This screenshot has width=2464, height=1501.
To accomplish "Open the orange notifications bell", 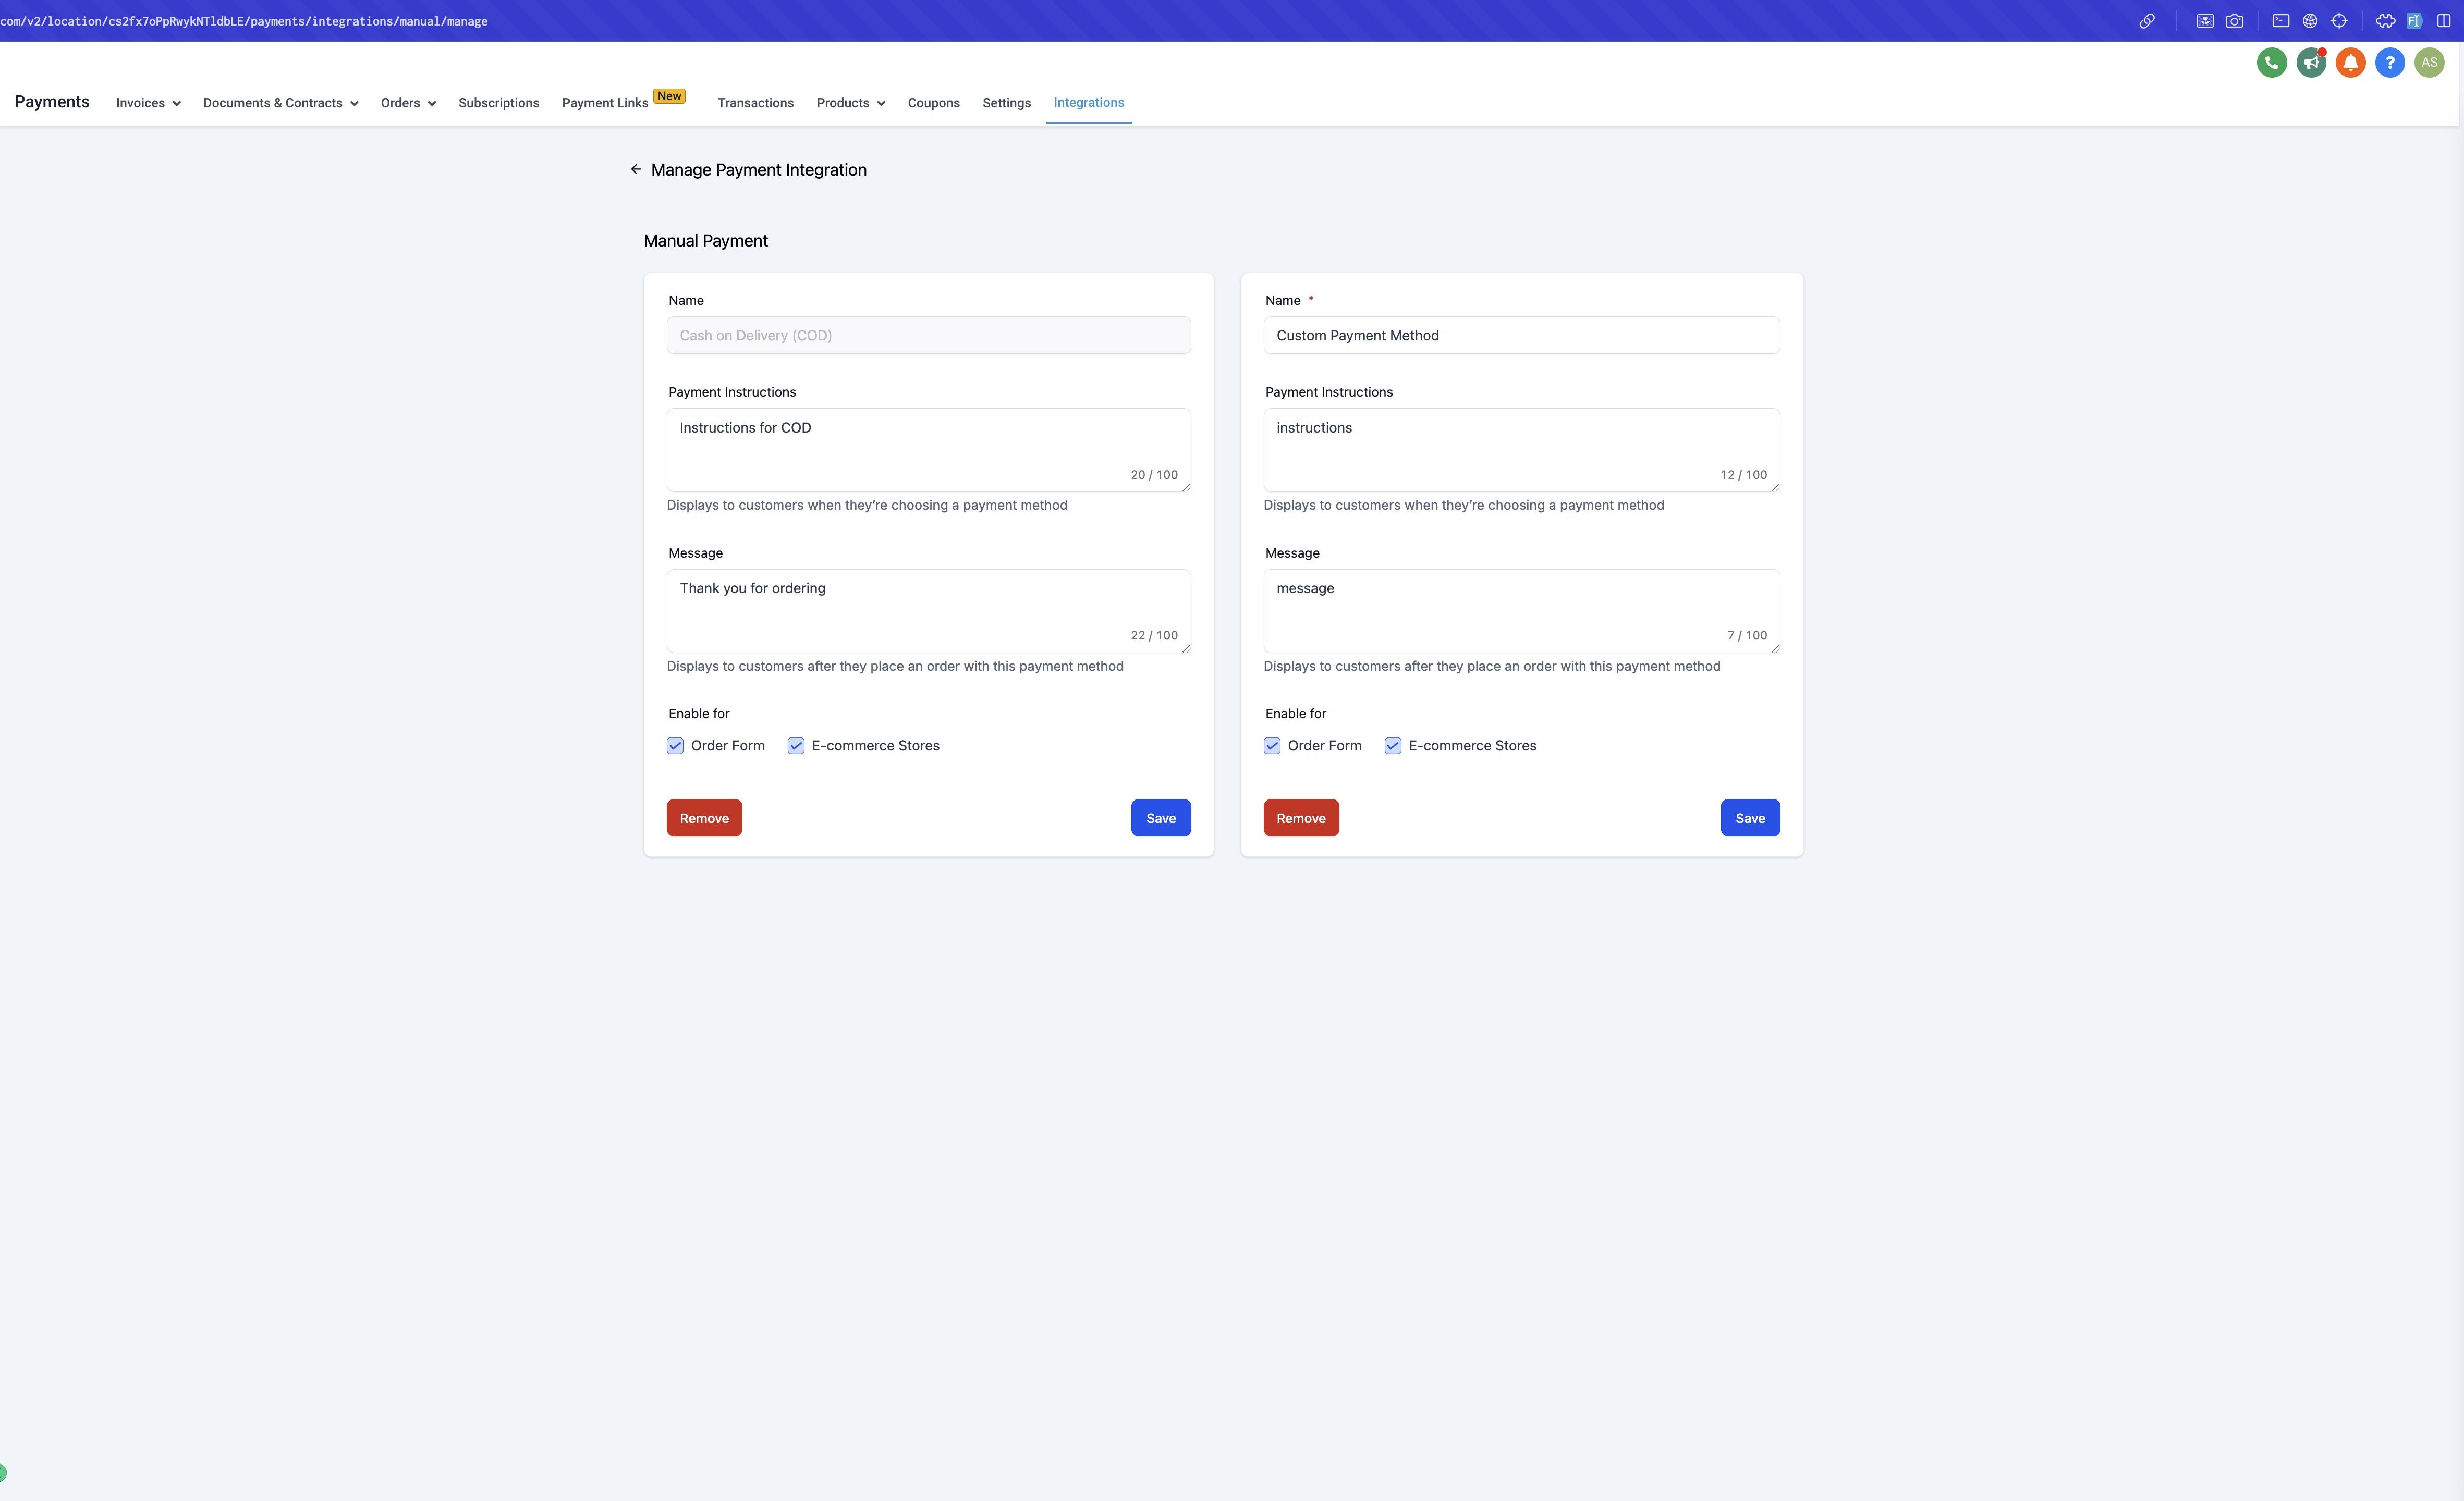I will (x=2350, y=63).
